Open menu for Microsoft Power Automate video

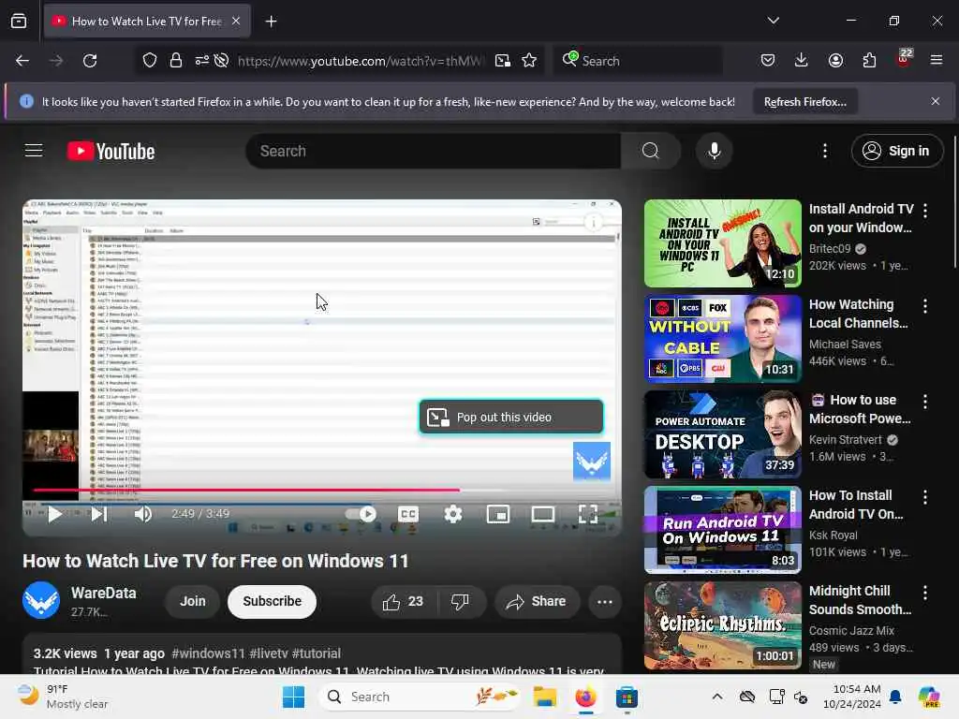point(924,401)
